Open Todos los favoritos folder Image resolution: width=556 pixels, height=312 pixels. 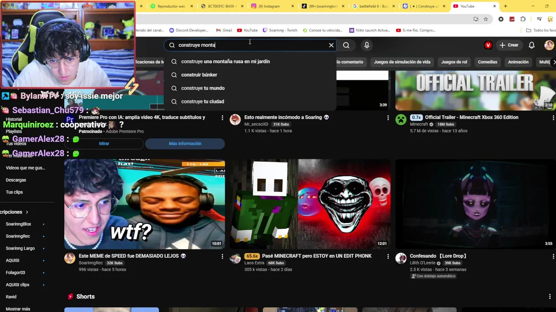click(541, 30)
